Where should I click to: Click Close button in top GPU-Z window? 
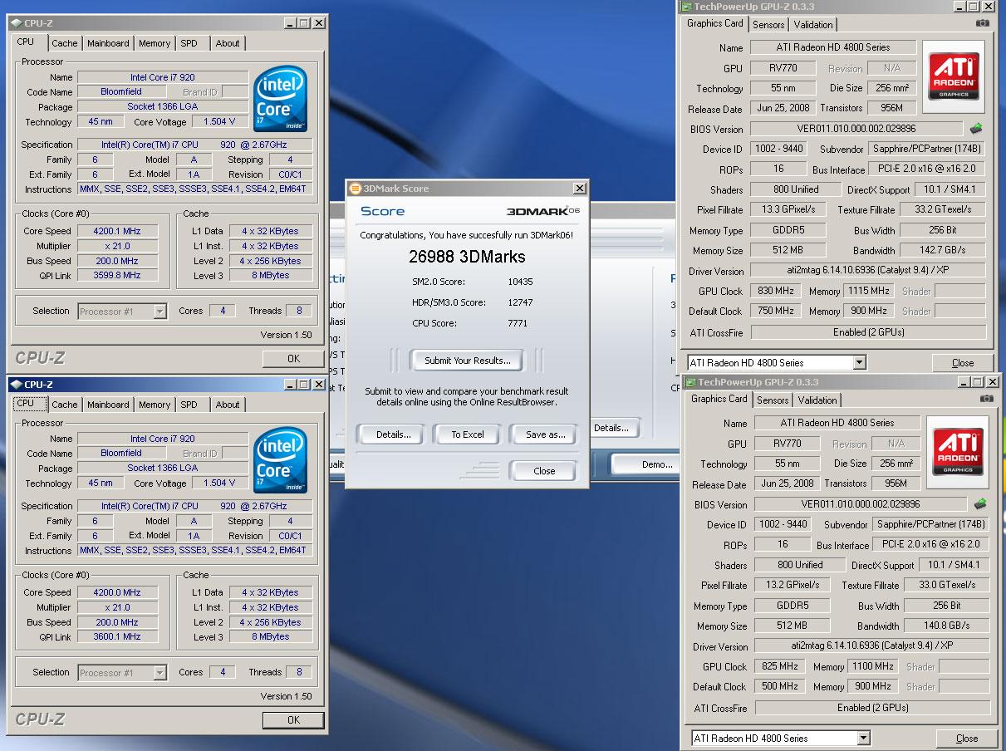pos(963,363)
